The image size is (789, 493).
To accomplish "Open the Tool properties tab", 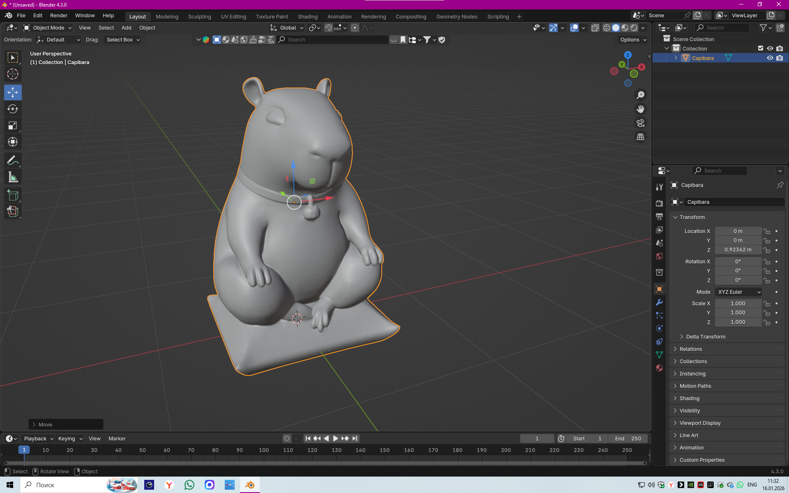I will point(659,187).
